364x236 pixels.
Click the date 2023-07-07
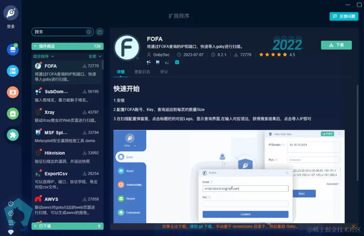point(193,55)
